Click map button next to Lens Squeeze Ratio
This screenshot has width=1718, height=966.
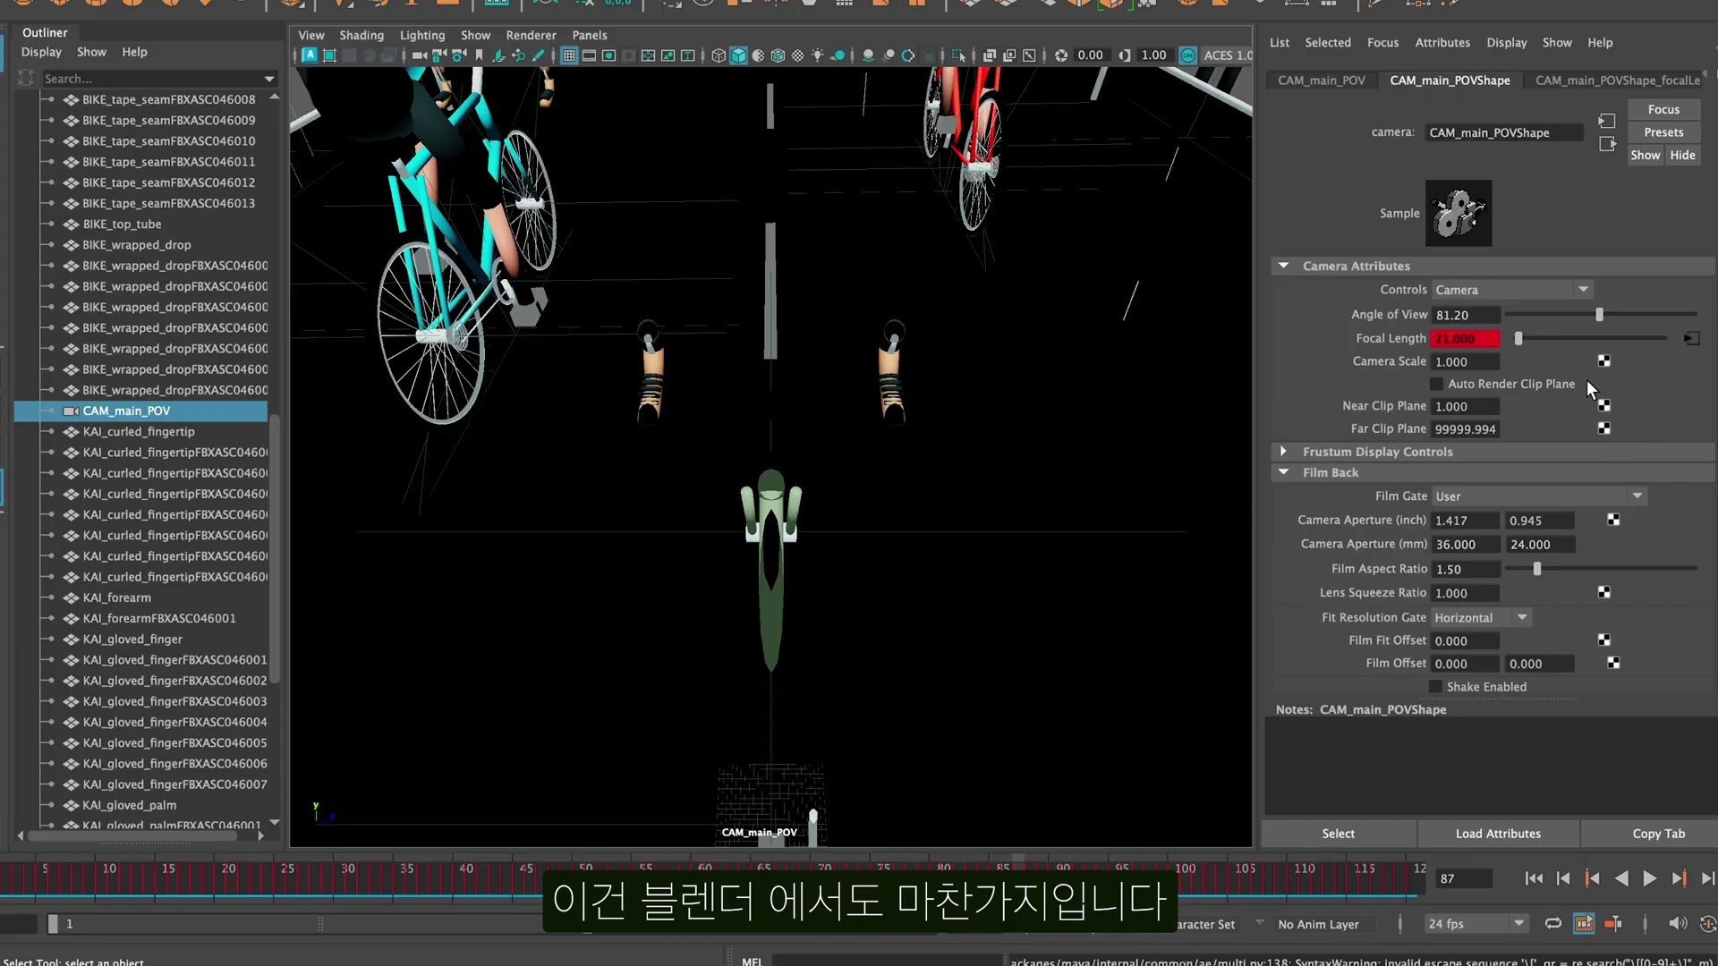(x=1604, y=593)
